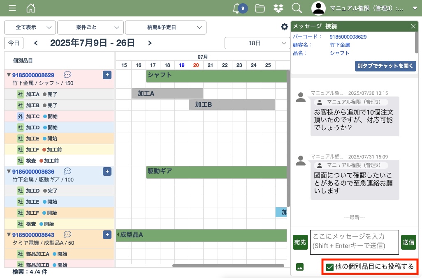The width and height of the screenshot is (422, 278).
Task: Collapse the 9185000008643 tree row
Action: click(x=9, y=235)
